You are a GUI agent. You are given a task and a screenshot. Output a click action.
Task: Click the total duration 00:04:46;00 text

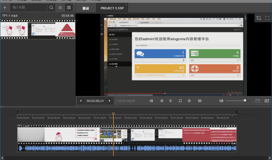[126, 101]
